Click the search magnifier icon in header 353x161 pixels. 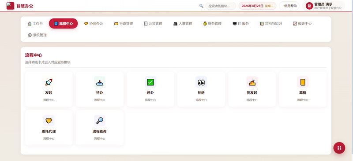tap(201, 6)
